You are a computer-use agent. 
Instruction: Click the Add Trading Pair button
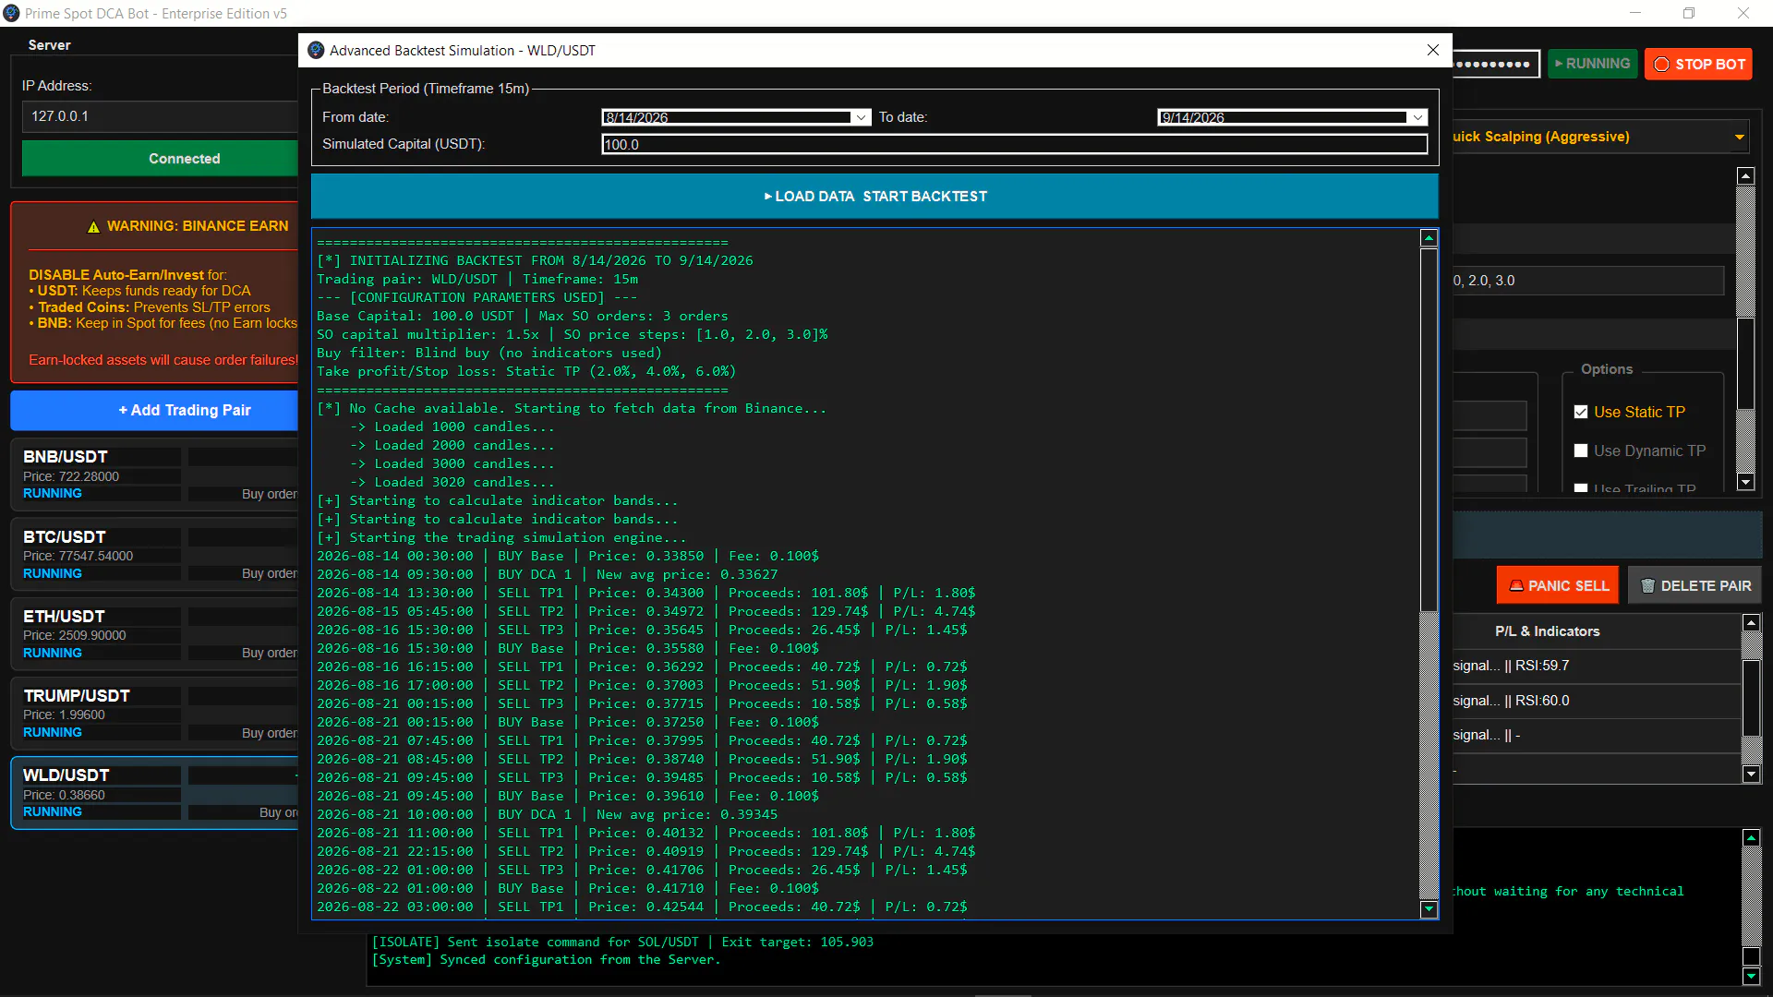click(x=155, y=410)
